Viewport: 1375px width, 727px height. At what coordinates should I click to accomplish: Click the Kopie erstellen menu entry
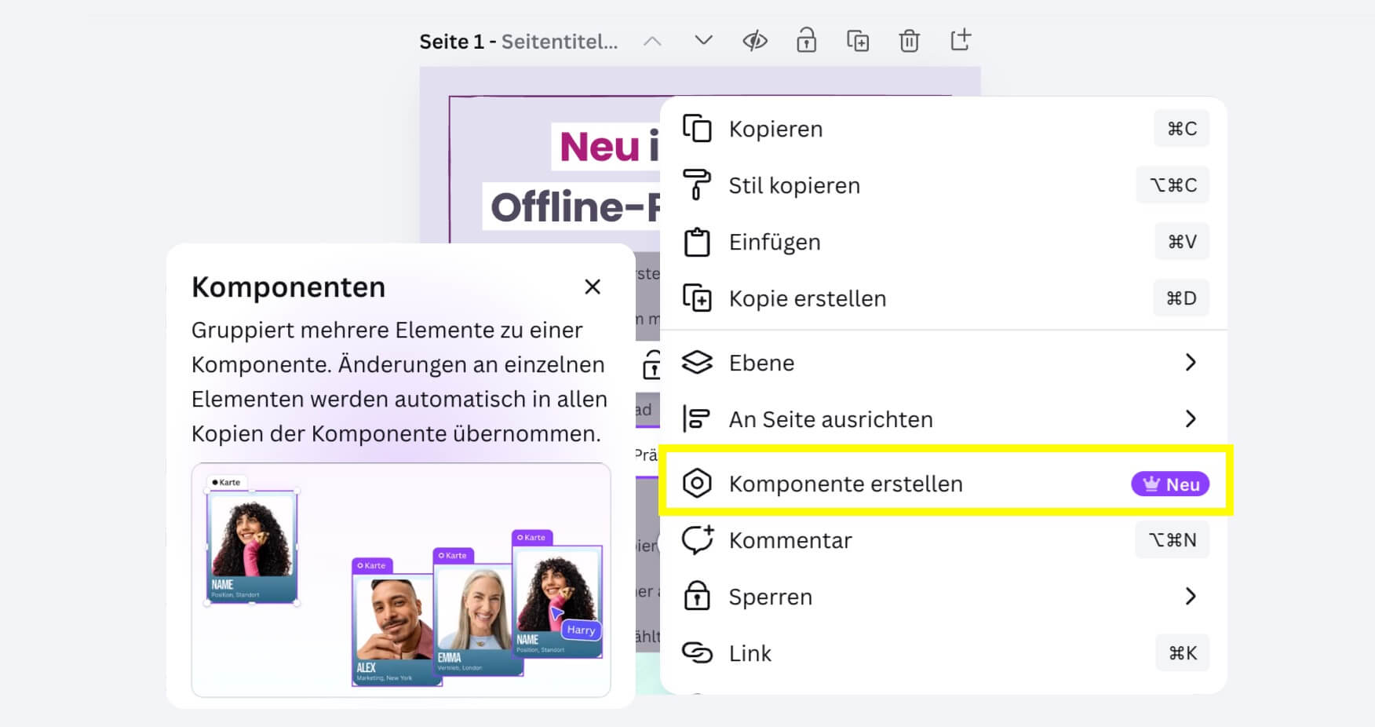tap(807, 298)
